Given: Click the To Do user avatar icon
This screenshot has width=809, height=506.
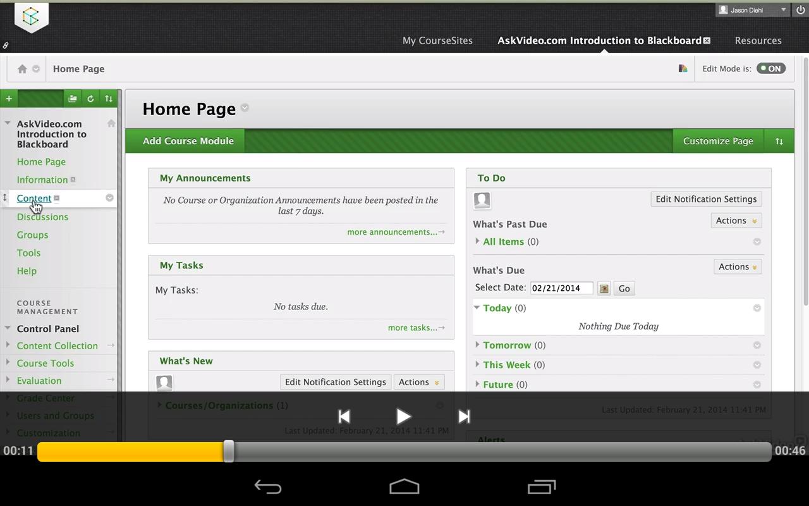Looking at the screenshot, I should pyautogui.click(x=482, y=201).
